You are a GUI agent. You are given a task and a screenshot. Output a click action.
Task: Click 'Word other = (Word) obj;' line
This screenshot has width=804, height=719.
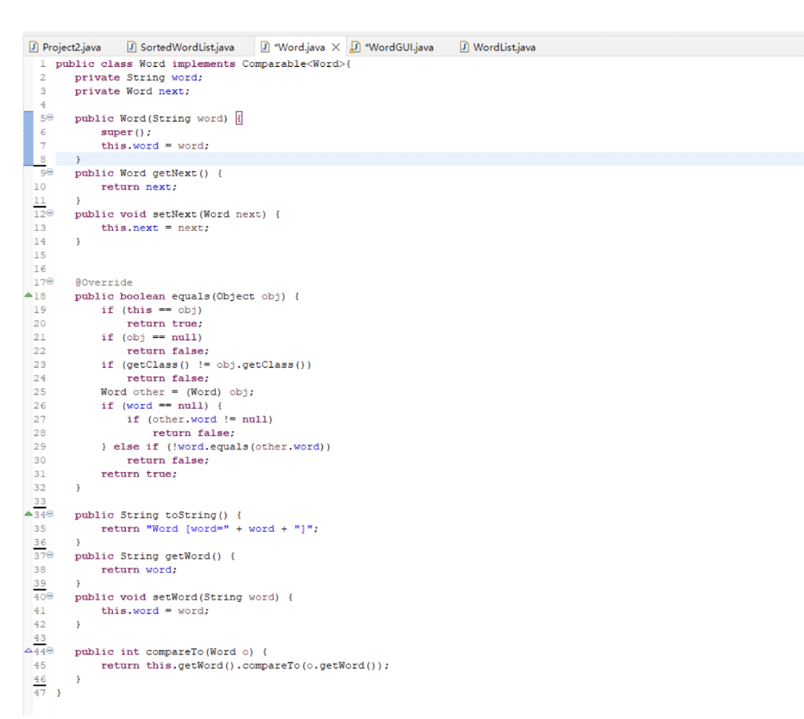click(x=177, y=392)
